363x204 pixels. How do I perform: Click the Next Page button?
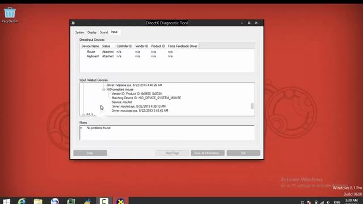(x=172, y=153)
